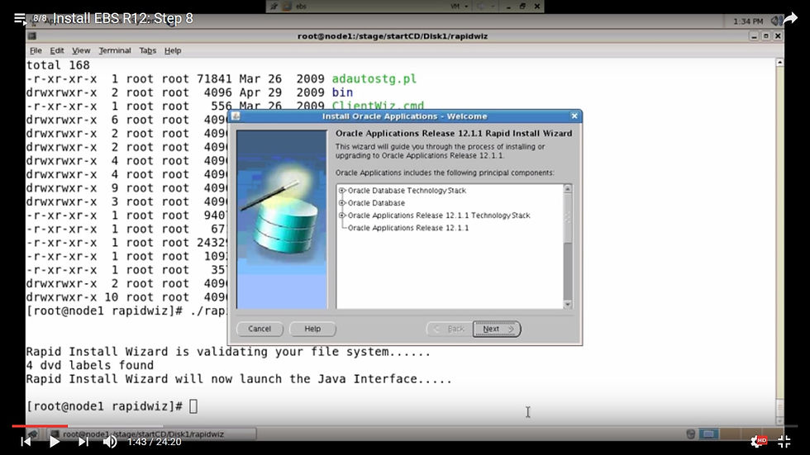The image size is (810, 455).
Task: Open the Edit menu in terminal
Action: coord(57,50)
